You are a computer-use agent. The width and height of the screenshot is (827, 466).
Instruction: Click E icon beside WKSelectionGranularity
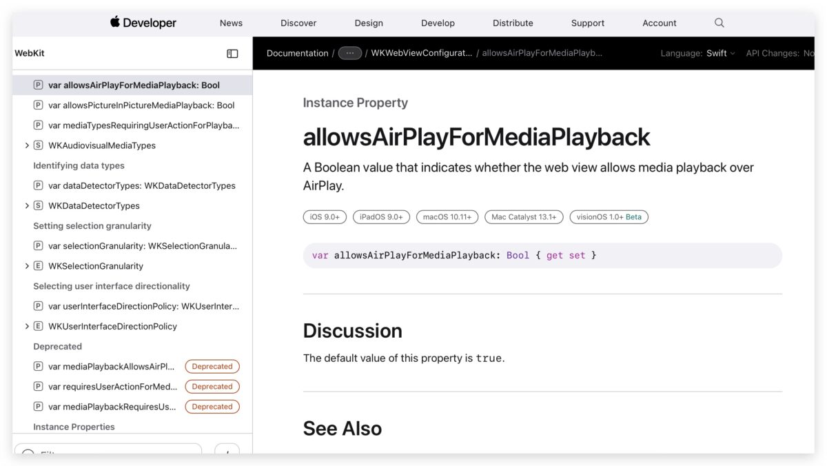coord(39,266)
